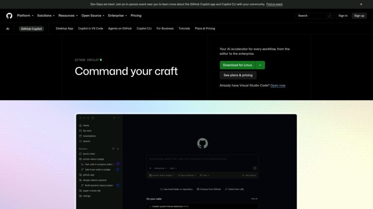Expand the download options chevron

point(260,65)
